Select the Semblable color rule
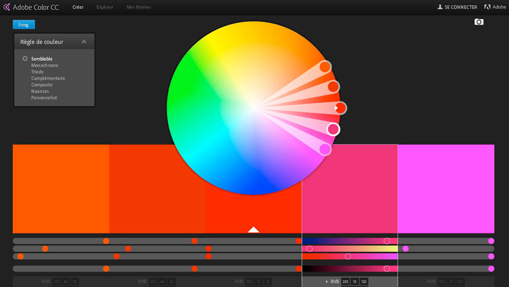This screenshot has width=509, height=287. [41, 59]
